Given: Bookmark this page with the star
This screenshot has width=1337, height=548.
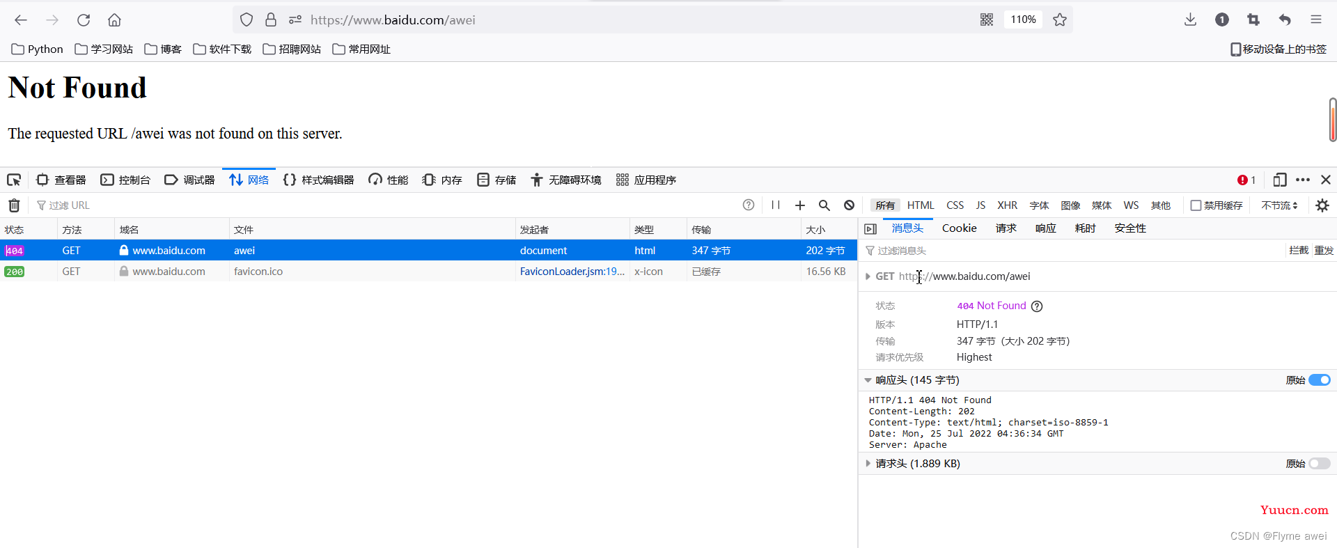Looking at the screenshot, I should click(1060, 20).
